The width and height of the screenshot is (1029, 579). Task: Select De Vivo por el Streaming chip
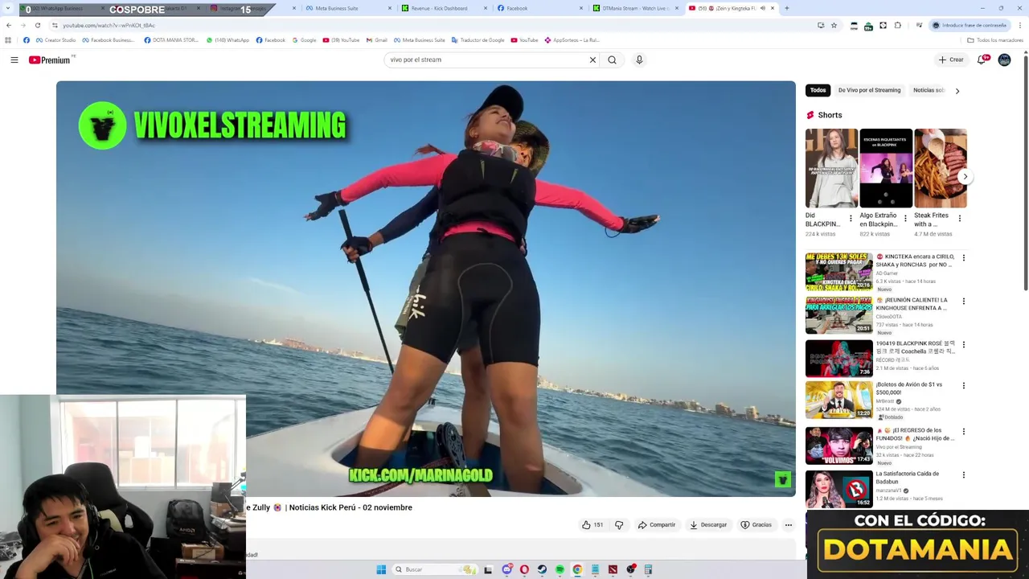pyautogui.click(x=869, y=90)
